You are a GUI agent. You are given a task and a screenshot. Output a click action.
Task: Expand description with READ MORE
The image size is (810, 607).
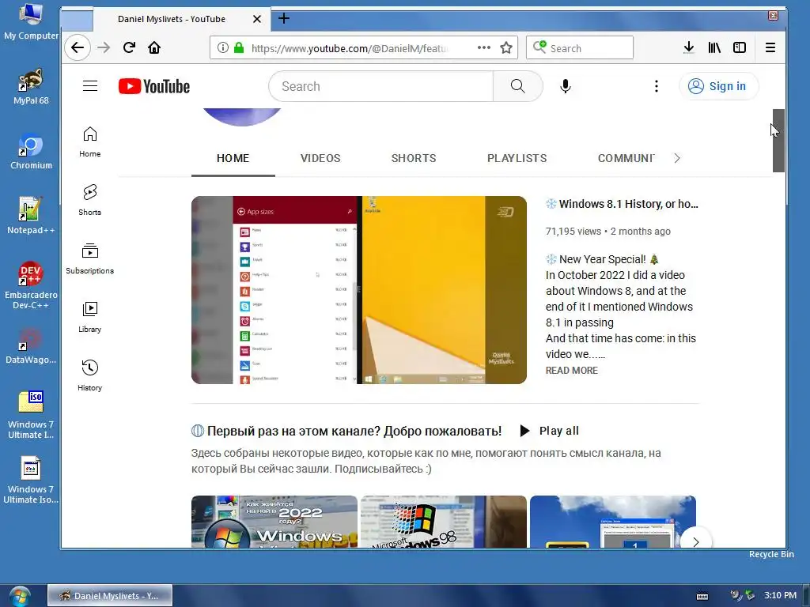point(572,371)
